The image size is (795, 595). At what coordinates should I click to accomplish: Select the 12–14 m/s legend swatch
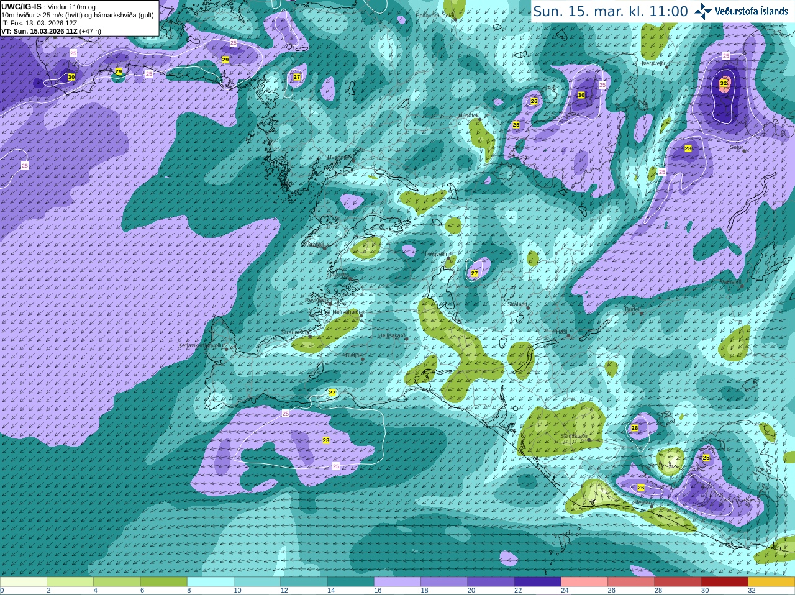304,581
